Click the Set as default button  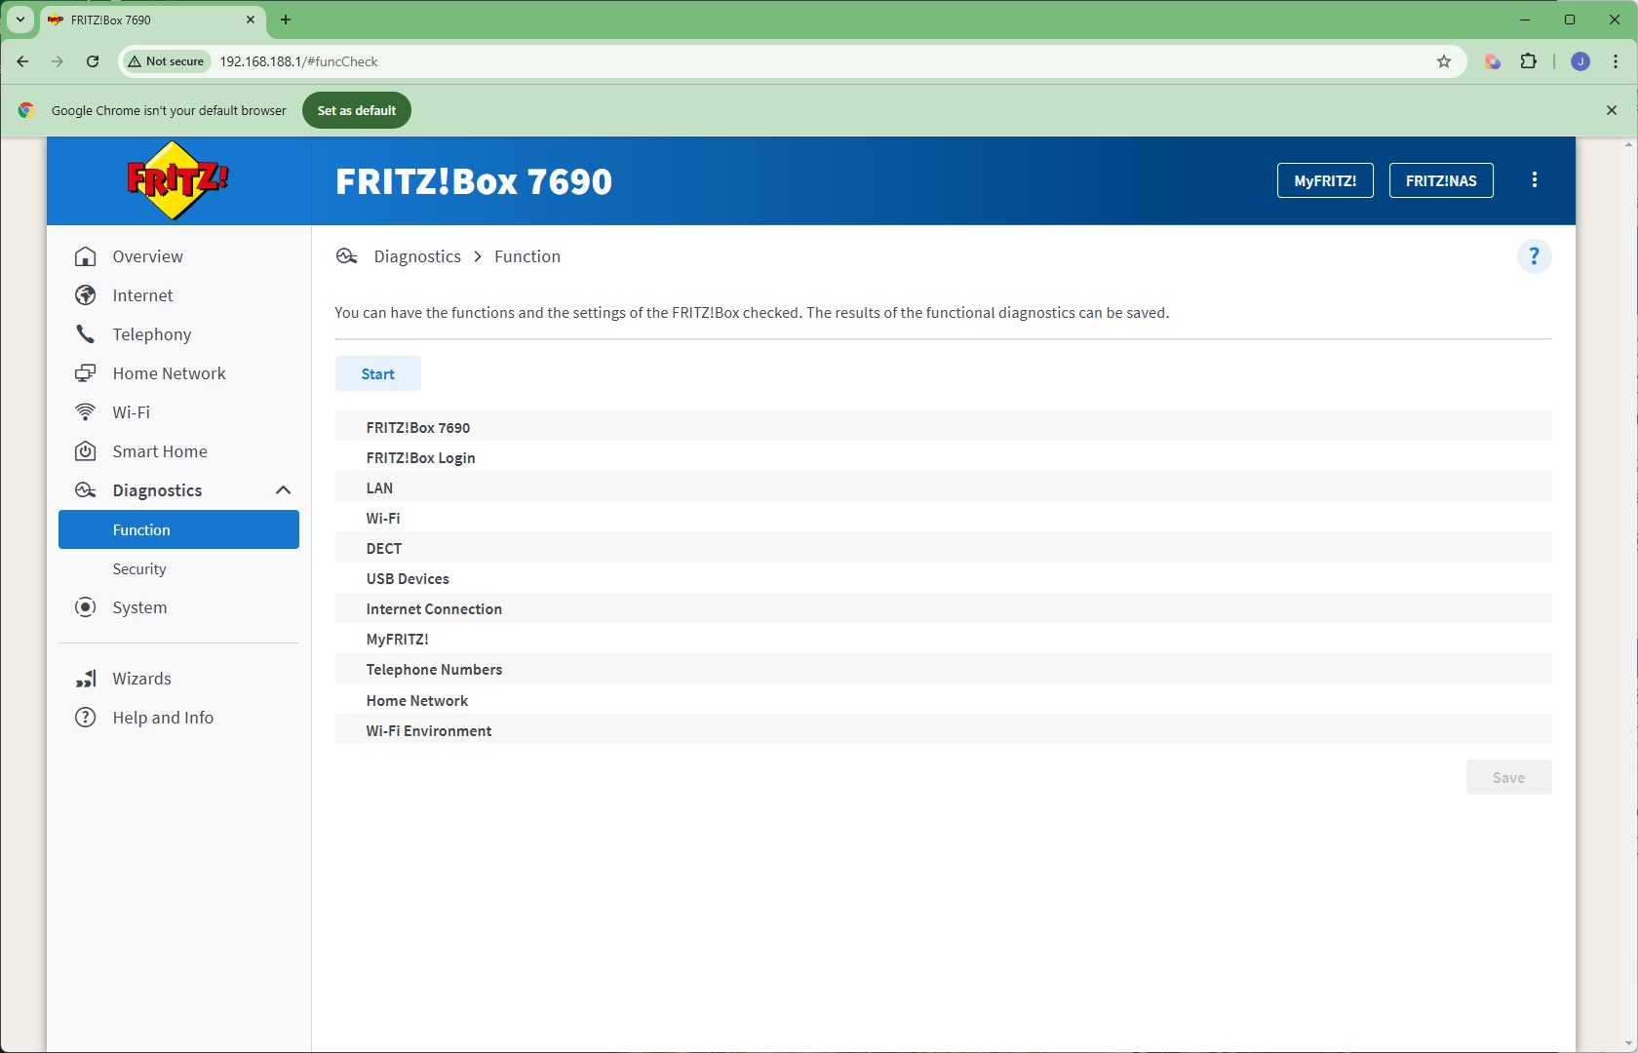coord(357,110)
